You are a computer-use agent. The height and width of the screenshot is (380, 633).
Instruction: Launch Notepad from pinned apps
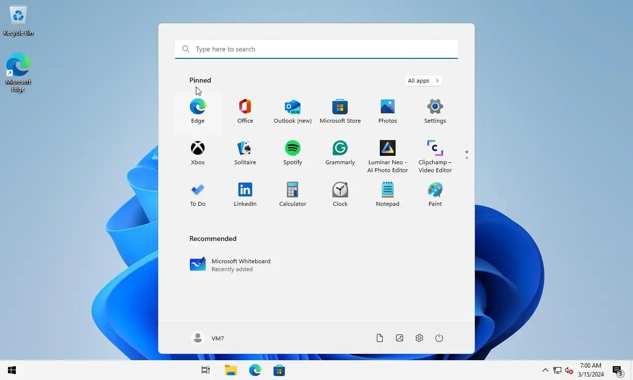(x=388, y=195)
